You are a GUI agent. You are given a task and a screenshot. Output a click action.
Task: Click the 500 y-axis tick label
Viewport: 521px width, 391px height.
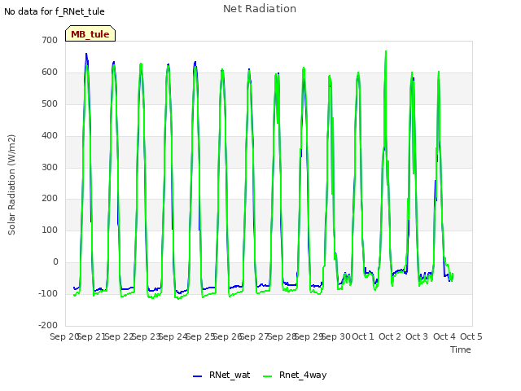point(50,103)
